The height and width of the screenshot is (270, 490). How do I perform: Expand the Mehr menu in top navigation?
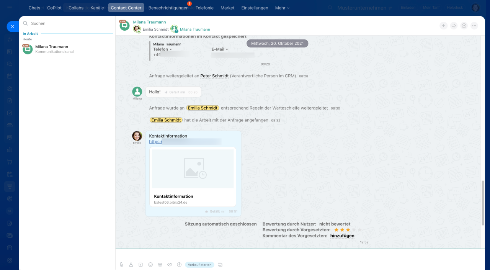(282, 8)
